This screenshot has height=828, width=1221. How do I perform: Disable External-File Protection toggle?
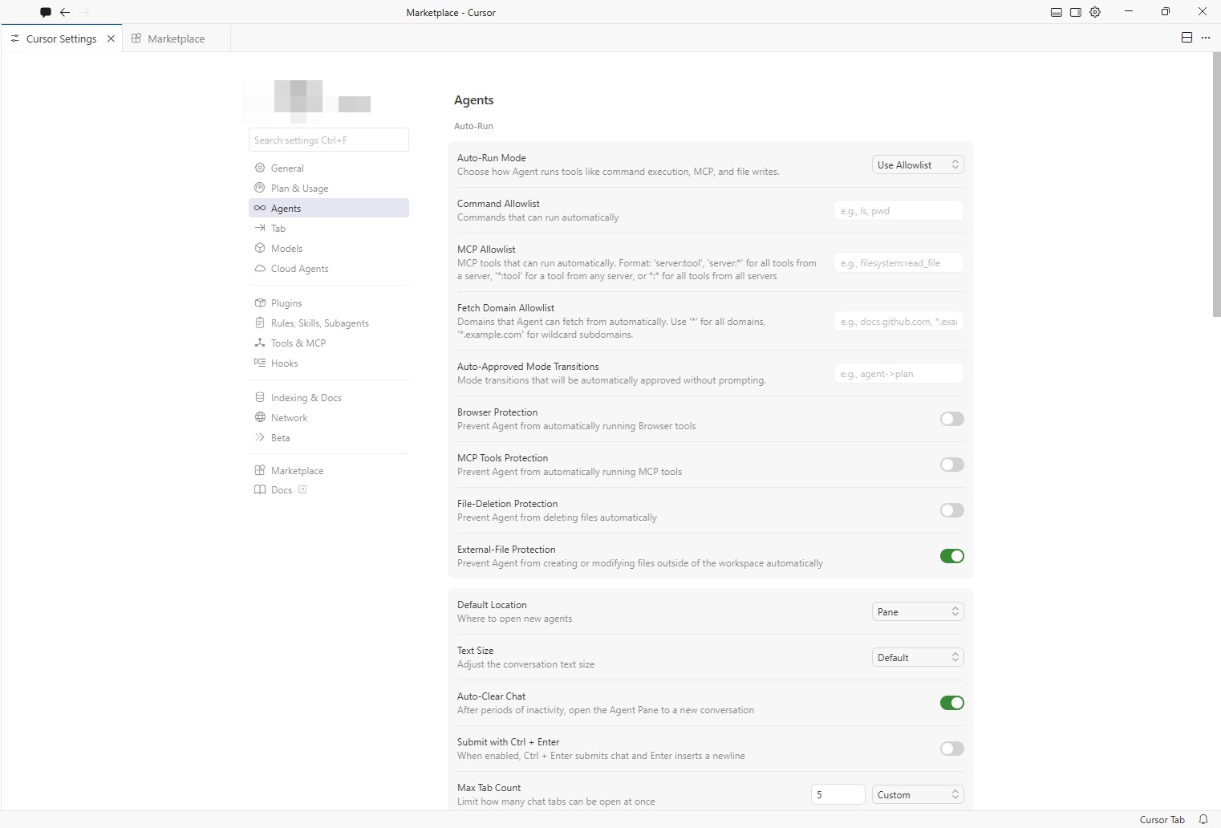click(952, 556)
